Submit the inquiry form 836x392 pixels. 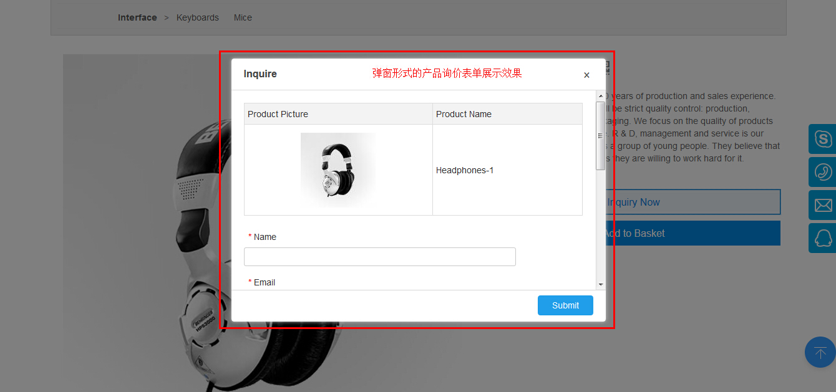tap(565, 305)
